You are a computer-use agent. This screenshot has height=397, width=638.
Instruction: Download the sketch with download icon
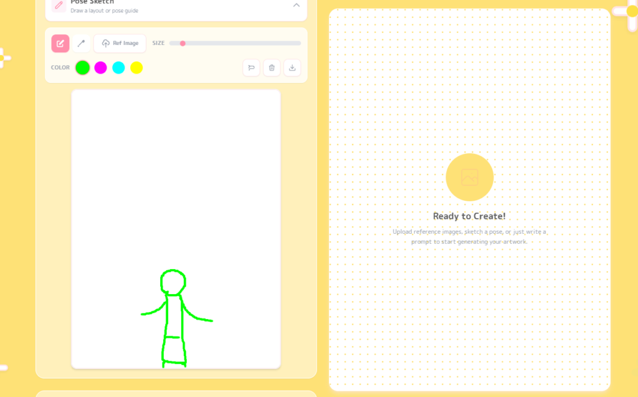coord(292,68)
